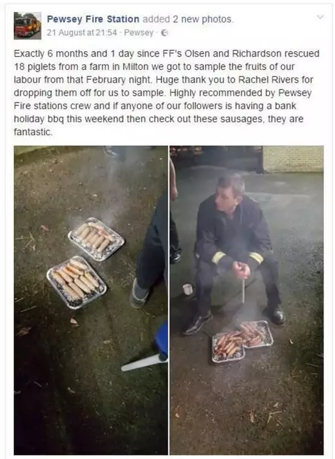Expand the post options chevron menu

(320, 17)
